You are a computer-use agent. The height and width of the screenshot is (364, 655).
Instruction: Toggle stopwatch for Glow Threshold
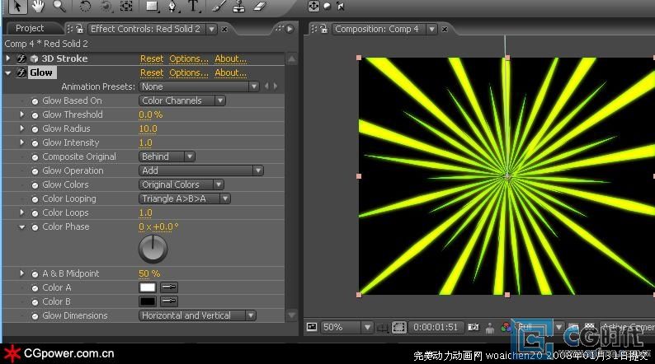point(35,114)
